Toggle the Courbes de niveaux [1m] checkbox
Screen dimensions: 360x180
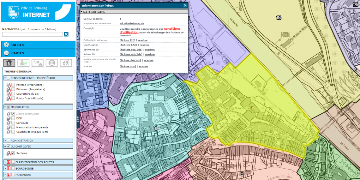pyautogui.click(x=13, y=132)
